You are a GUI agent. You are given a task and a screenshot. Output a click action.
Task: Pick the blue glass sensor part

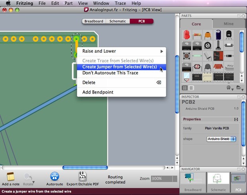point(186,77)
